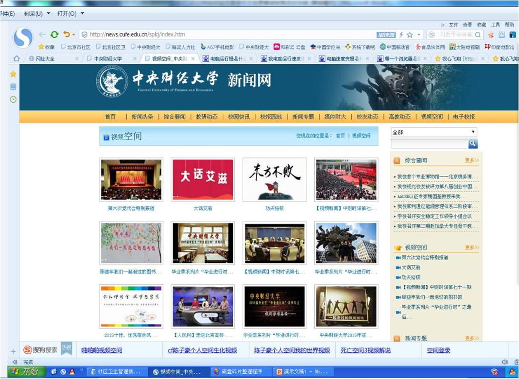The height and width of the screenshot is (379, 519).
Task: Open the 北京市社区 bookmark
Action: 75,47
